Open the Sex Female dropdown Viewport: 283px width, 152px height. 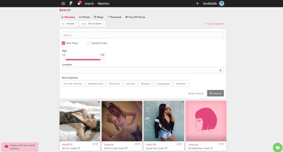[x=69, y=23]
